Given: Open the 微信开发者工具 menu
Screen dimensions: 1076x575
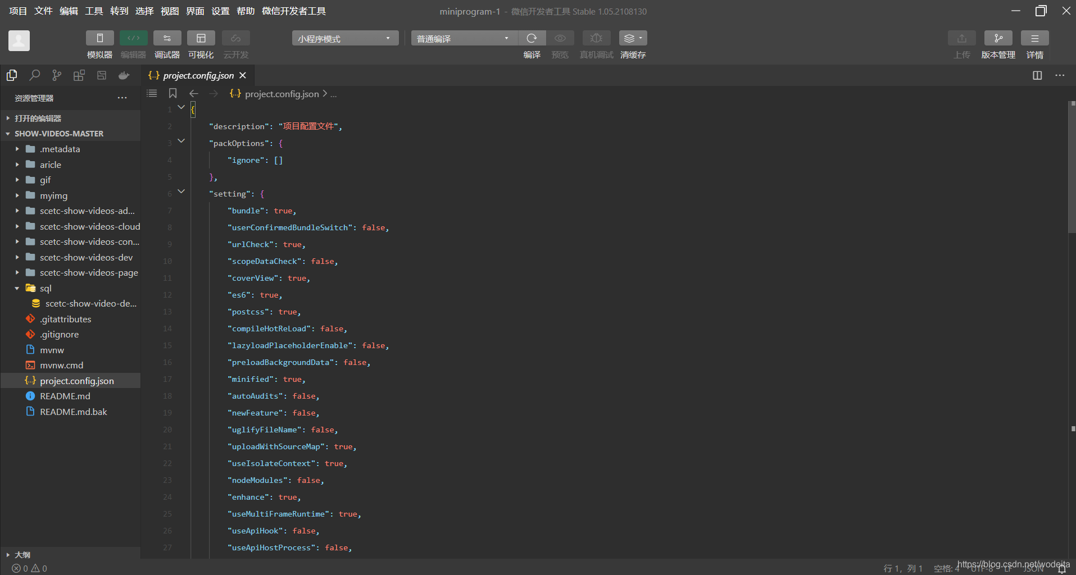Looking at the screenshot, I should pyautogui.click(x=294, y=11).
